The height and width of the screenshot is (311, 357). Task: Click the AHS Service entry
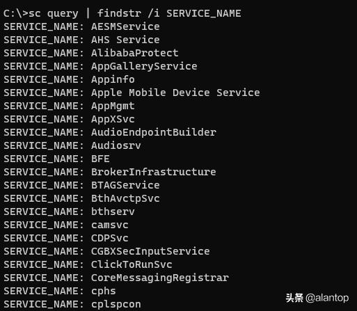click(x=125, y=40)
